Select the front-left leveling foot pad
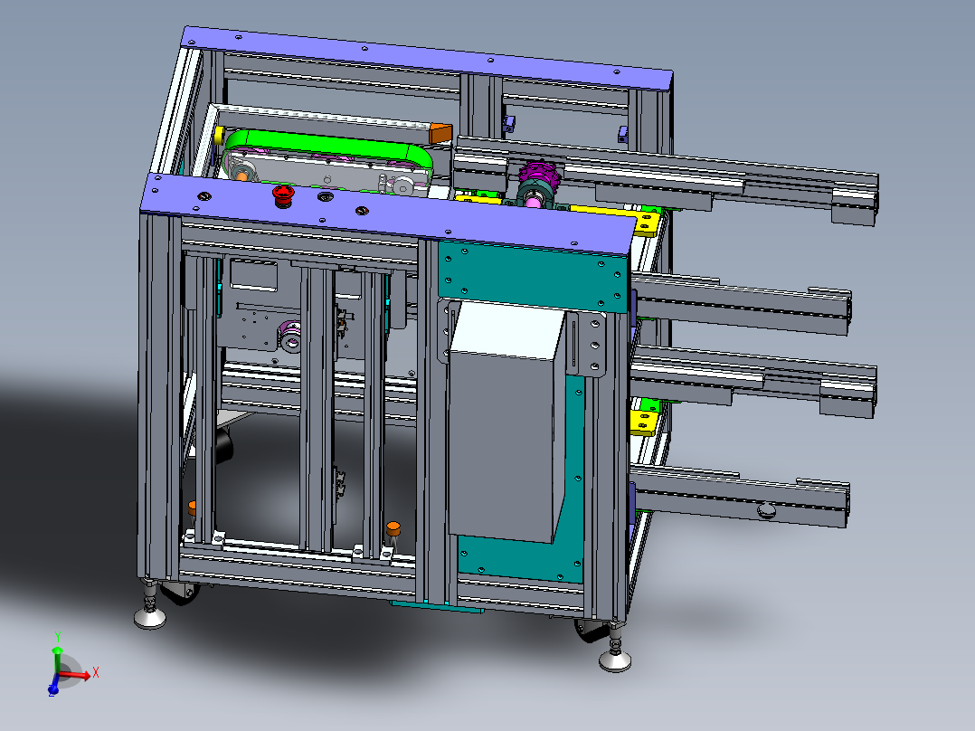Image resolution: width=975 pixels, height=731 pixels. pyautogui.click(x=150, y=617)
